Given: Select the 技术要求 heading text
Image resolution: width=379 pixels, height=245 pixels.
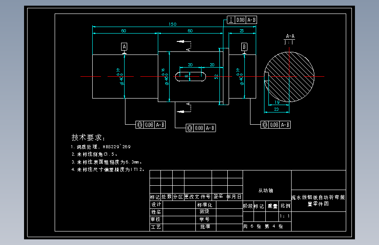Looking at the screenshot, I should click(88, 137).
